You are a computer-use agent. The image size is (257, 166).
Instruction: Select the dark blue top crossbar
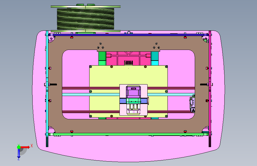pyautogui.click(x=129, y=35)
